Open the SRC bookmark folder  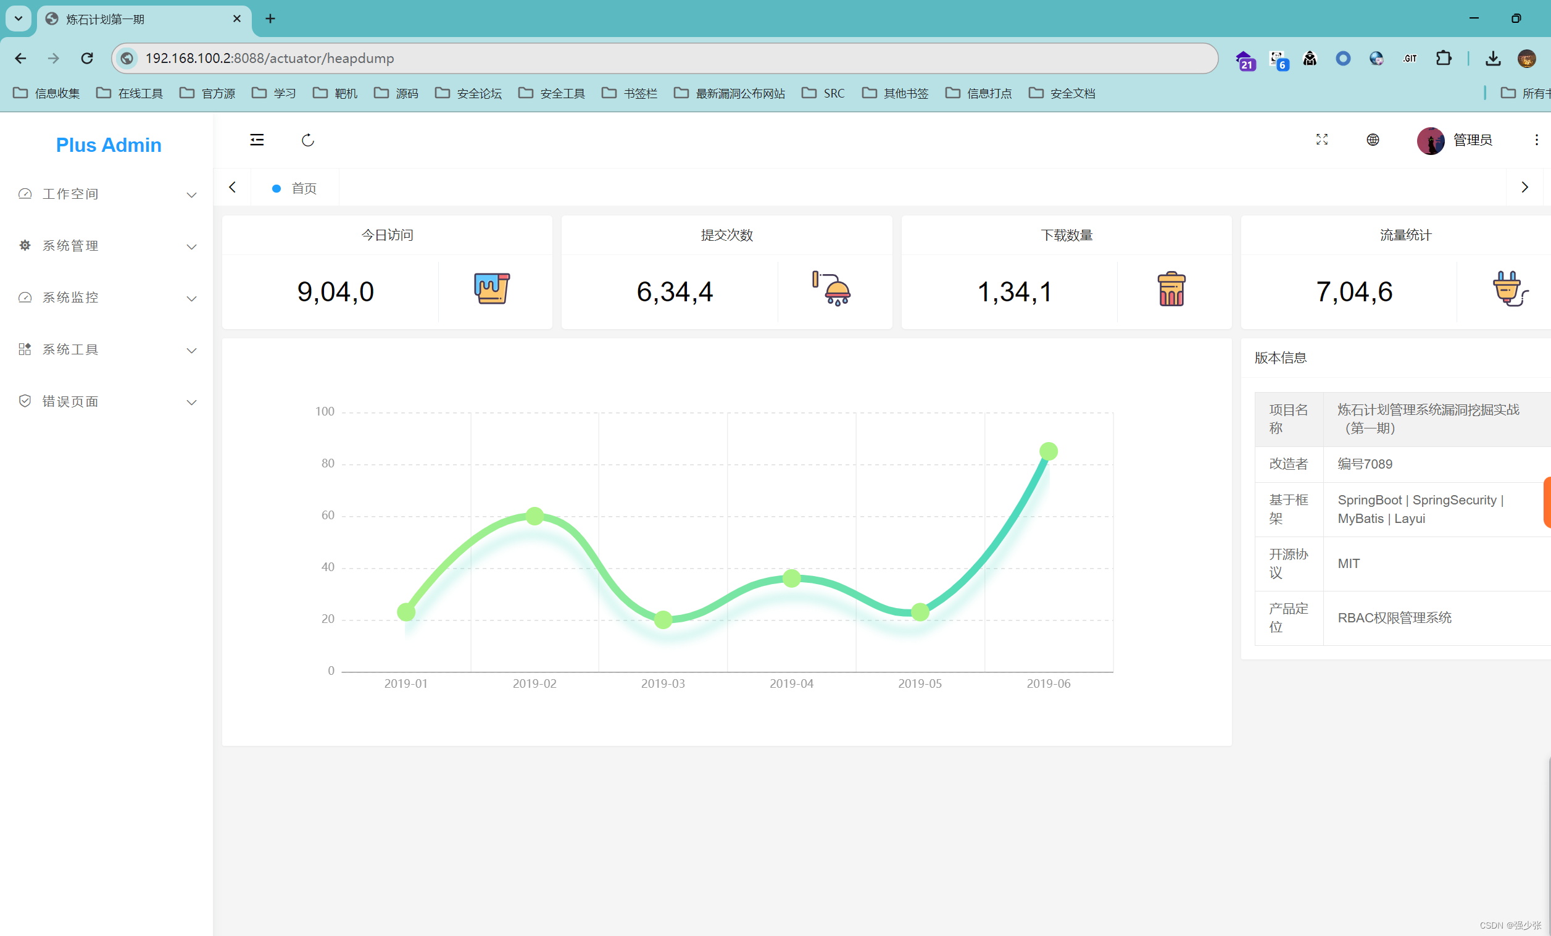[823, 93]
